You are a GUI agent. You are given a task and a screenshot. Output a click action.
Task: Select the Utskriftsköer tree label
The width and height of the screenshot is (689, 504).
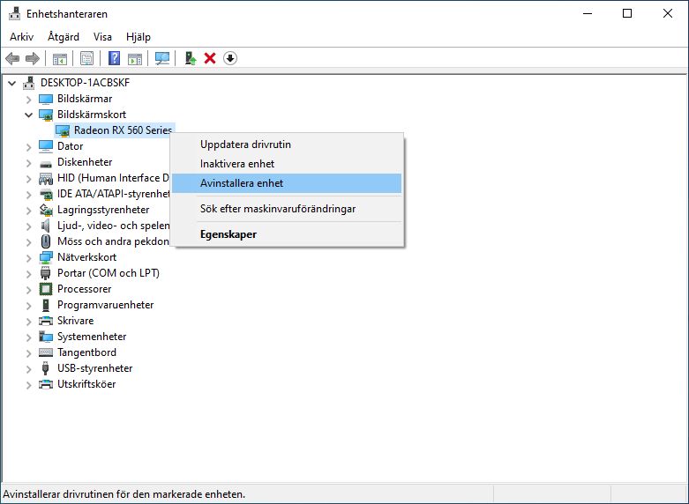[x=86, y=384]
